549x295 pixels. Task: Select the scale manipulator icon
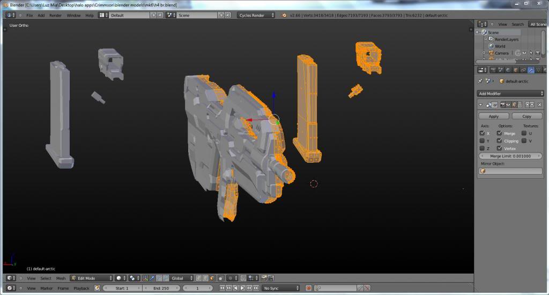[165, 278]
